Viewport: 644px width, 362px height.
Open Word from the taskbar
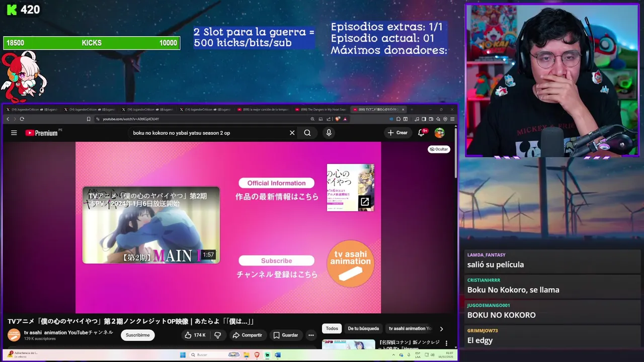[278, 355]
